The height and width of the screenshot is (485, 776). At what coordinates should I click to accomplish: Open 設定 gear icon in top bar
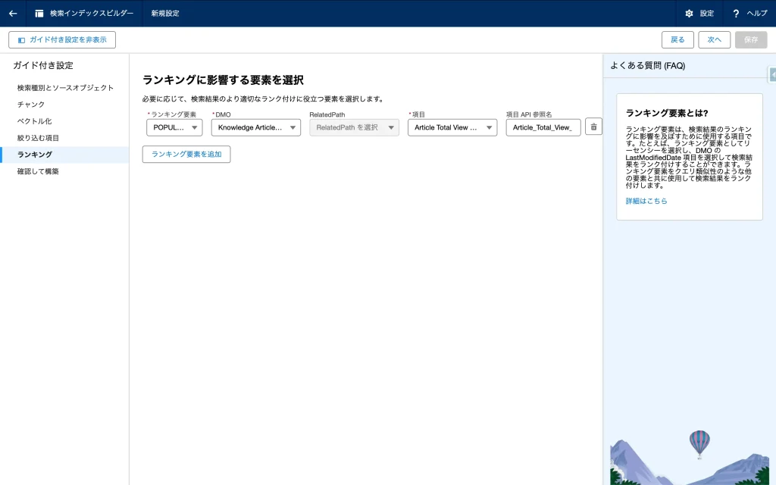689,14
